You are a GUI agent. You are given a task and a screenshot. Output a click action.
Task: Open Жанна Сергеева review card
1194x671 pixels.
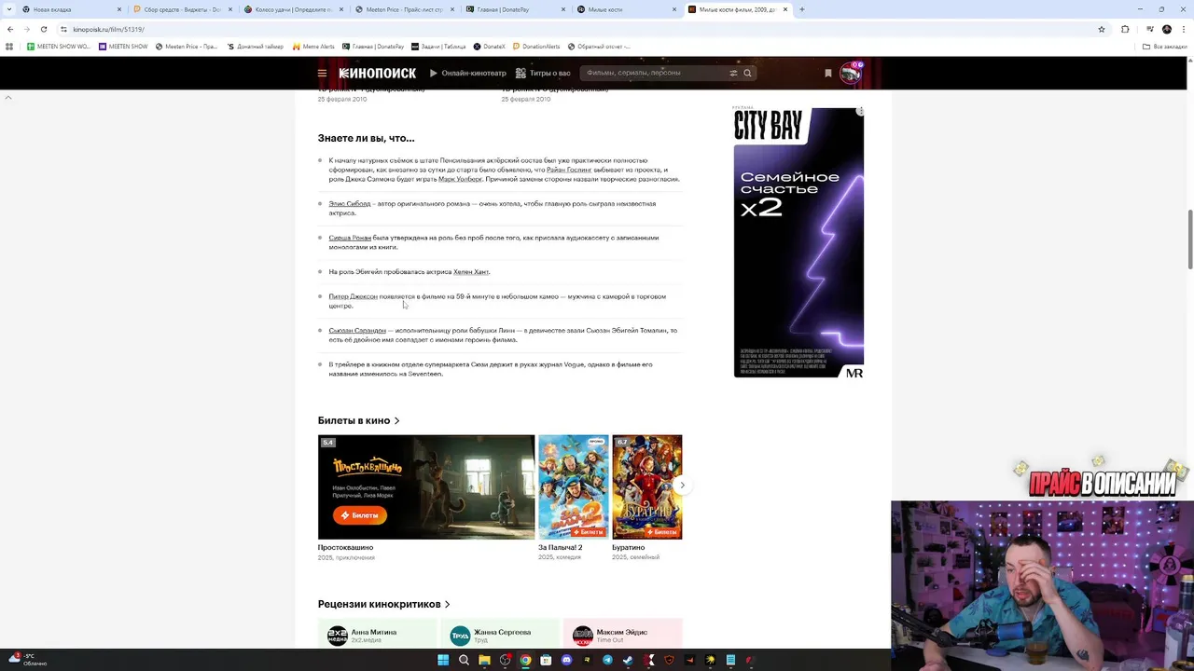500,634
